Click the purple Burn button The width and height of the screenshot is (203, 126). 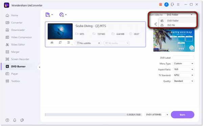pos(183,115)
